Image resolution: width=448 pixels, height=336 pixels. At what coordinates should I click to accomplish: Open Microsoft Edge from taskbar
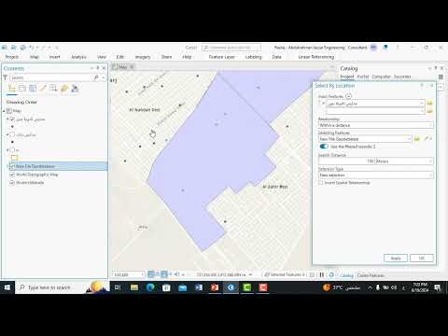point(150,287)
